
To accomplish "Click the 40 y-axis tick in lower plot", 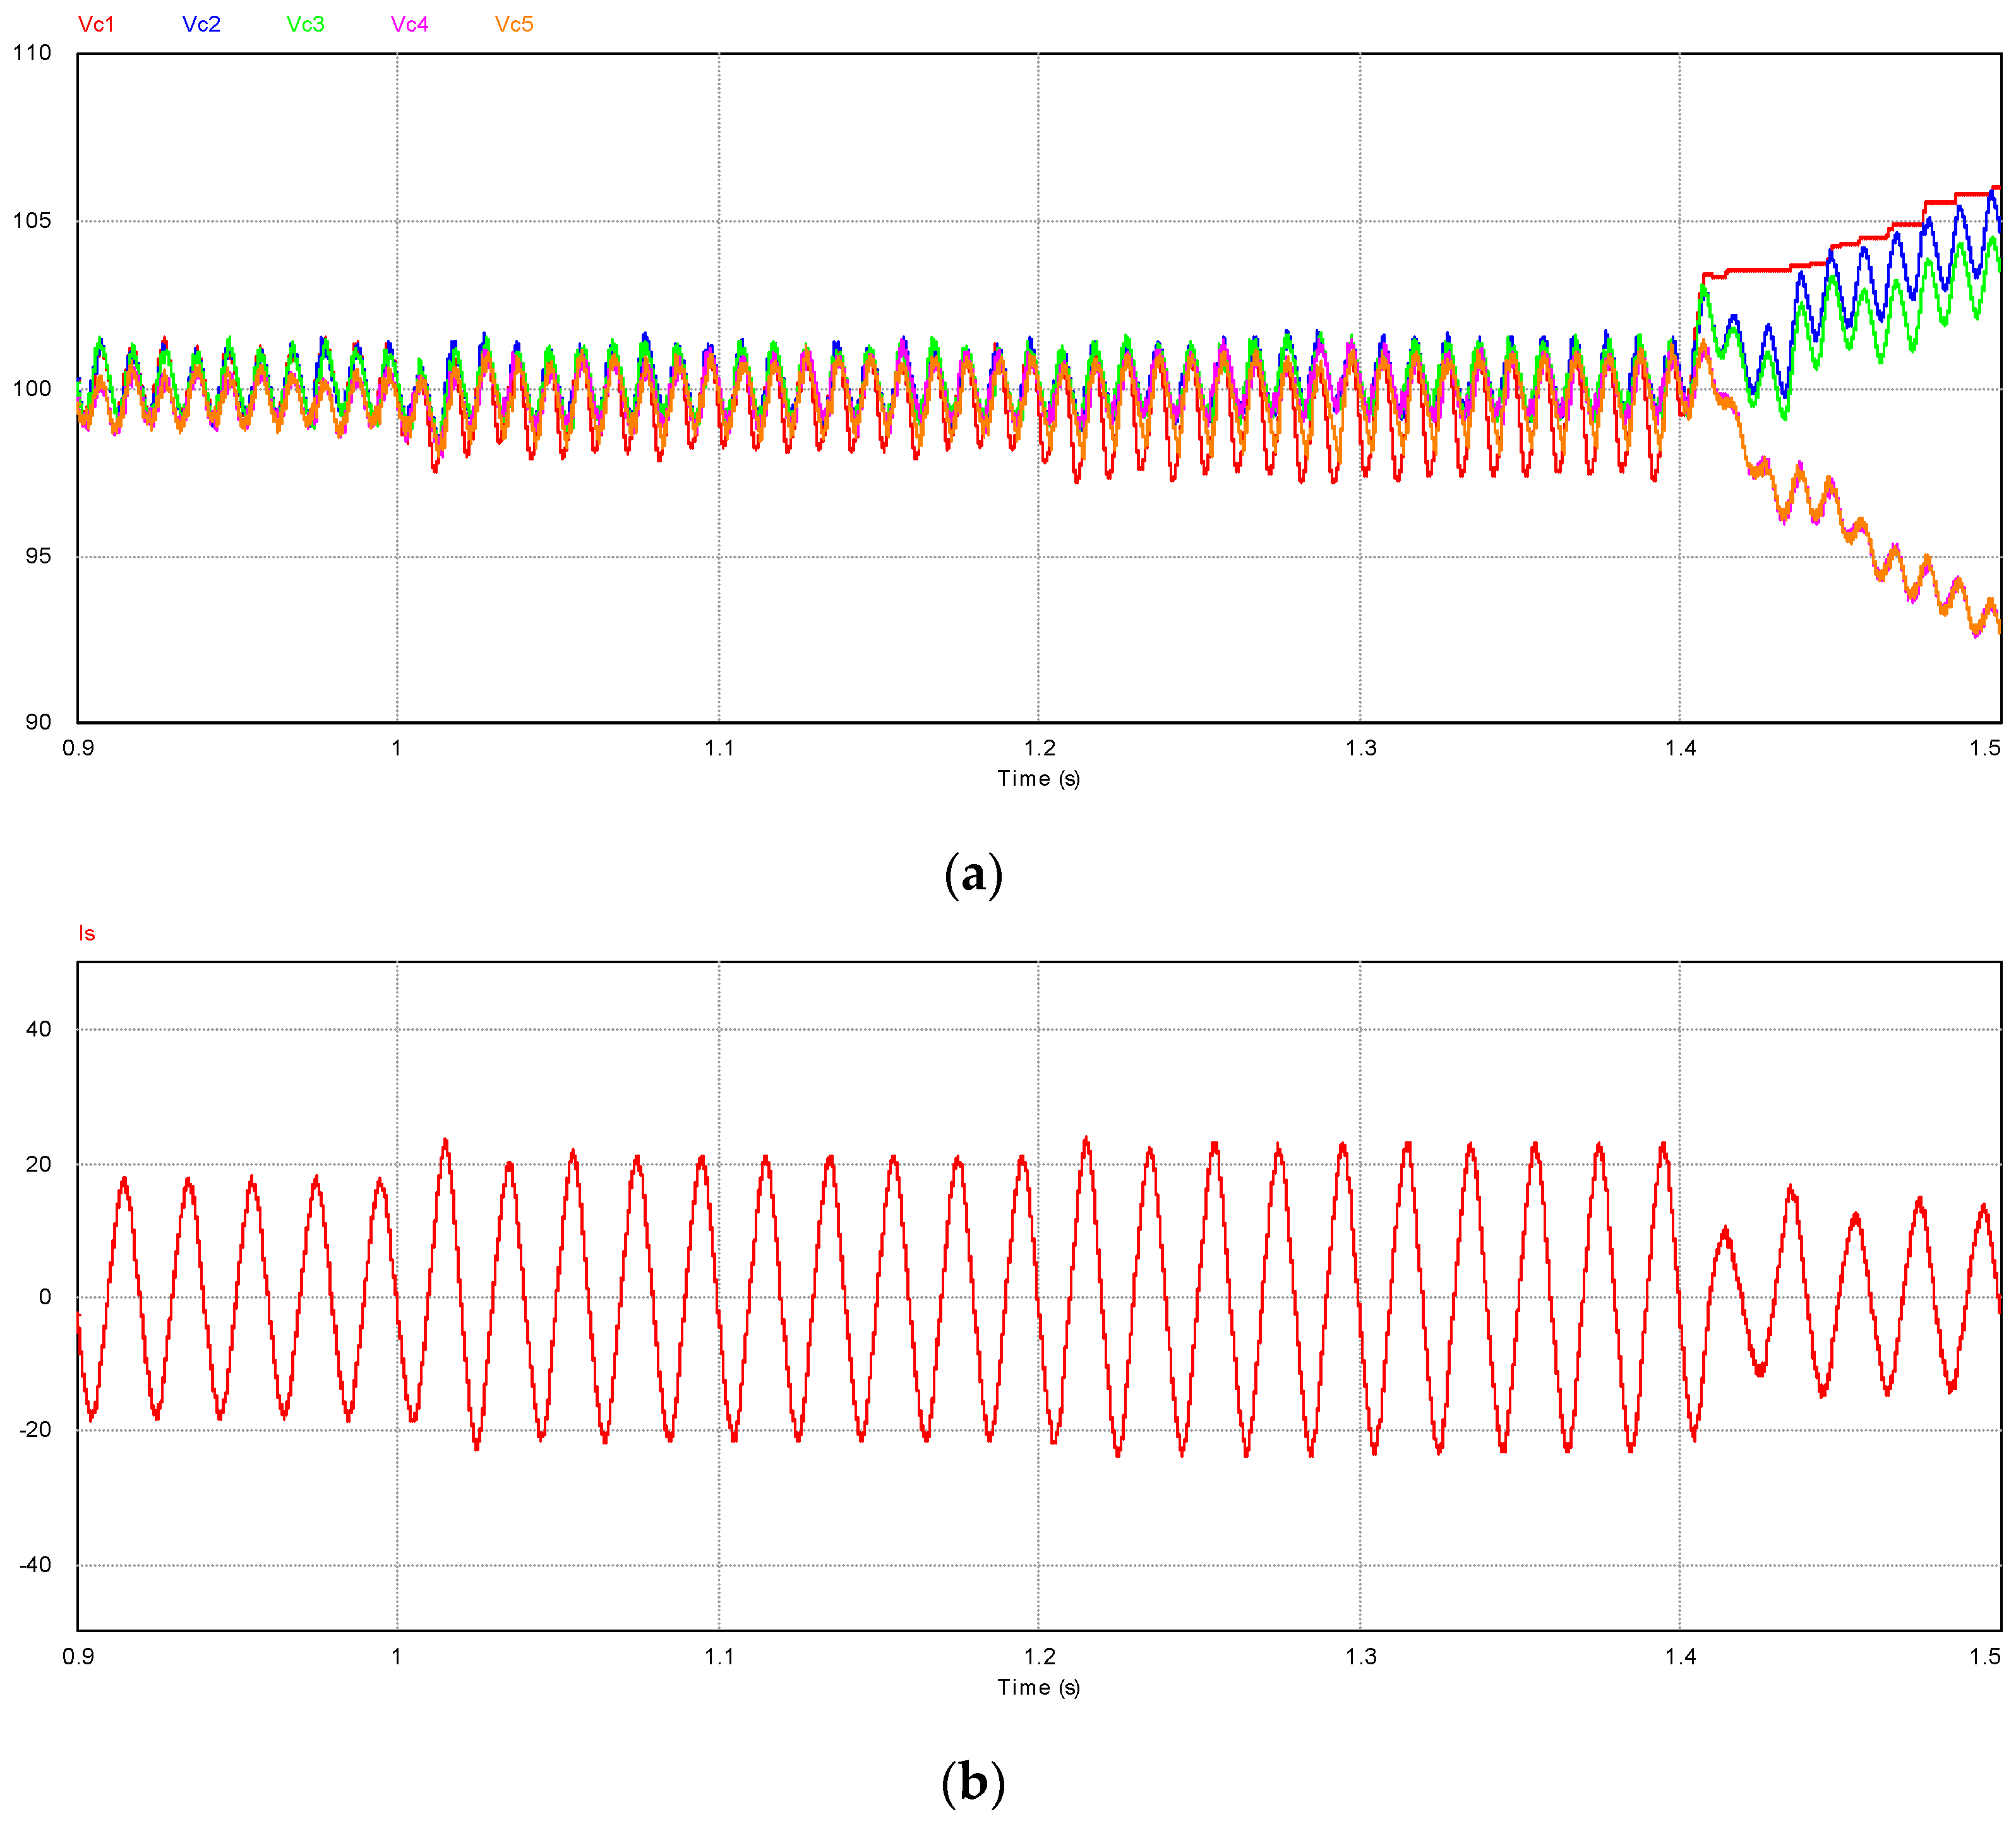I will coord(38,1029).
